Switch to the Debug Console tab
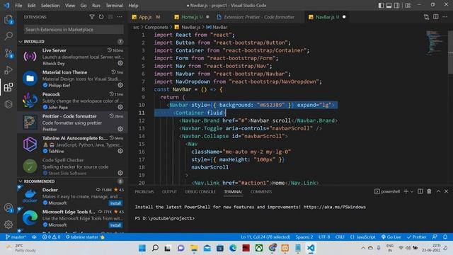 coord(200,192)
